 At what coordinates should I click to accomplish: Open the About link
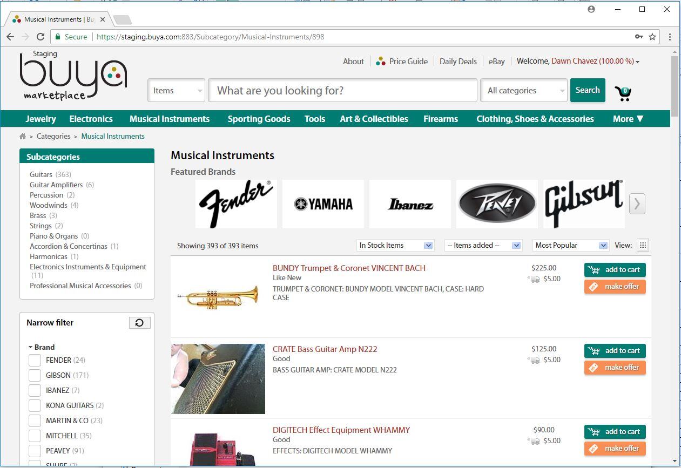(353, 61)
